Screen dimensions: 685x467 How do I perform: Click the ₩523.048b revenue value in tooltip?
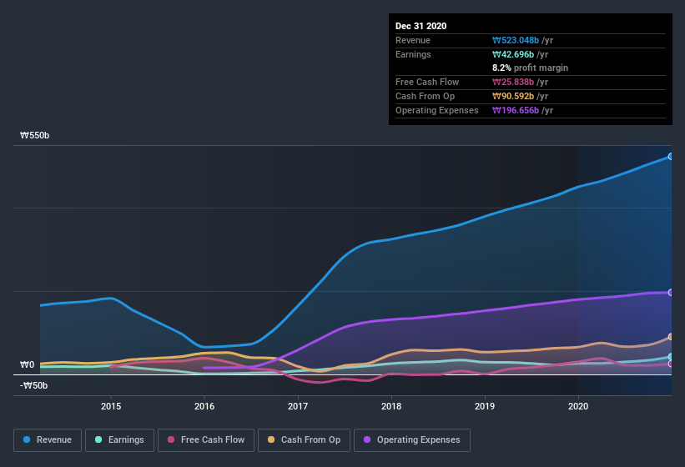516,40
